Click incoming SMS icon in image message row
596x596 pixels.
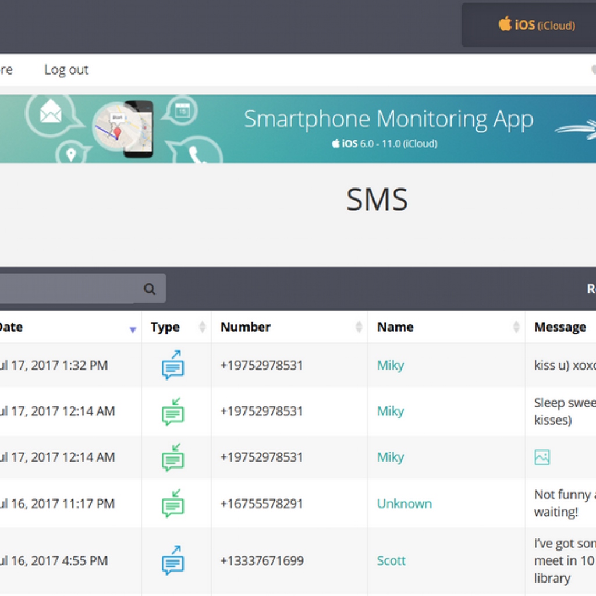173,457
